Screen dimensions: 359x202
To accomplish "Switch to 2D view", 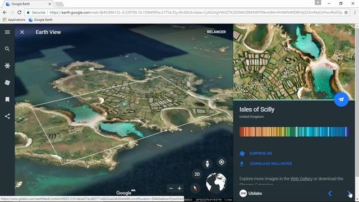I will tap(197, 175).
